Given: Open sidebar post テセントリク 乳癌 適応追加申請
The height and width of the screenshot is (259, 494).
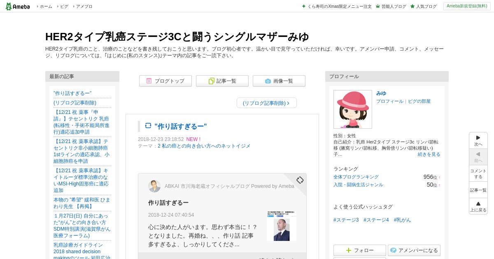Looking at the screenshot, I should 82,122.
